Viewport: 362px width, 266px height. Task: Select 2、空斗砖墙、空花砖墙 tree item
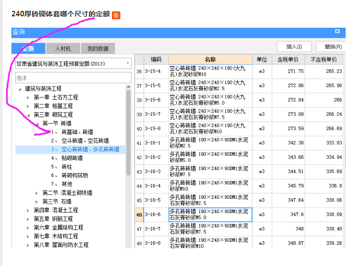click(80, 141)
